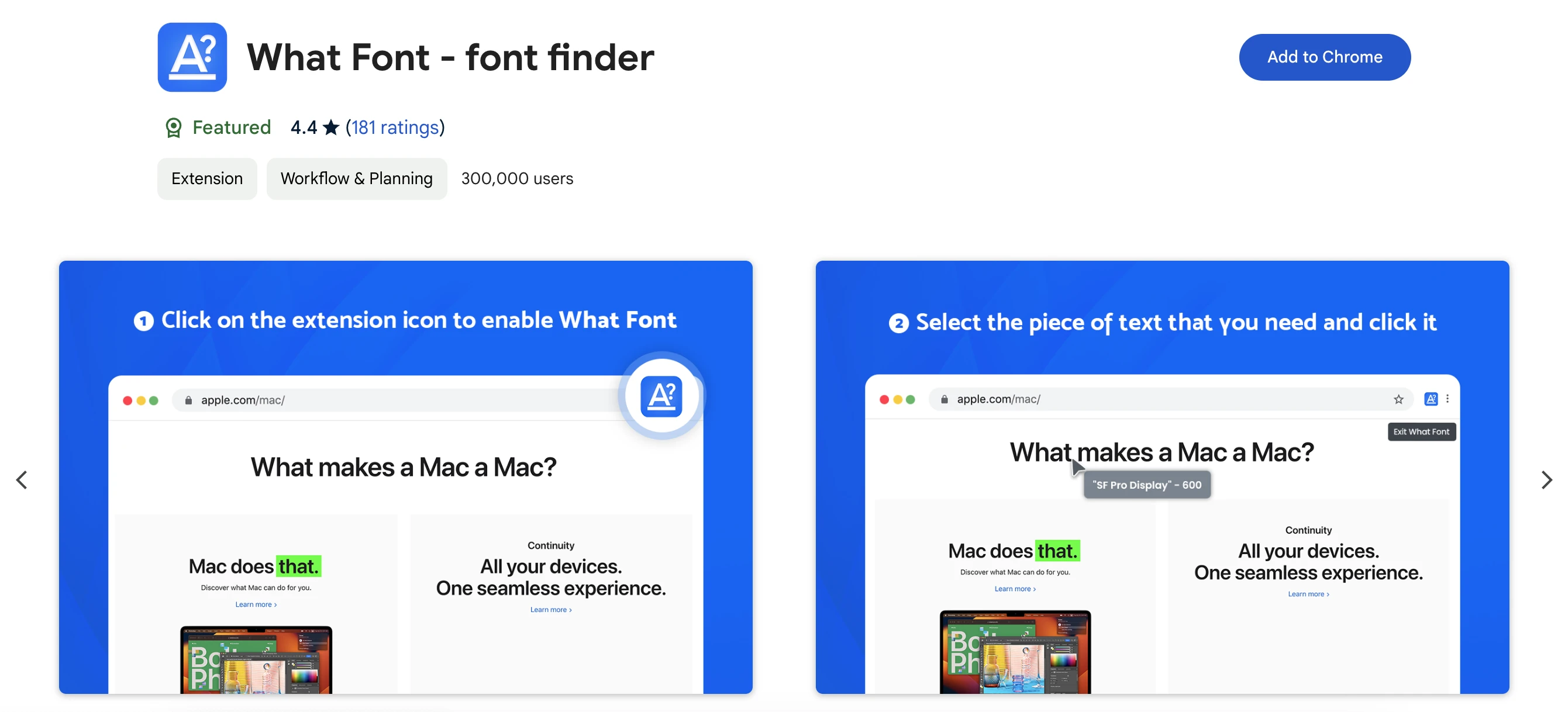Click the three-dot menu in second screenshot
1558x712 pixels.
1447,399
